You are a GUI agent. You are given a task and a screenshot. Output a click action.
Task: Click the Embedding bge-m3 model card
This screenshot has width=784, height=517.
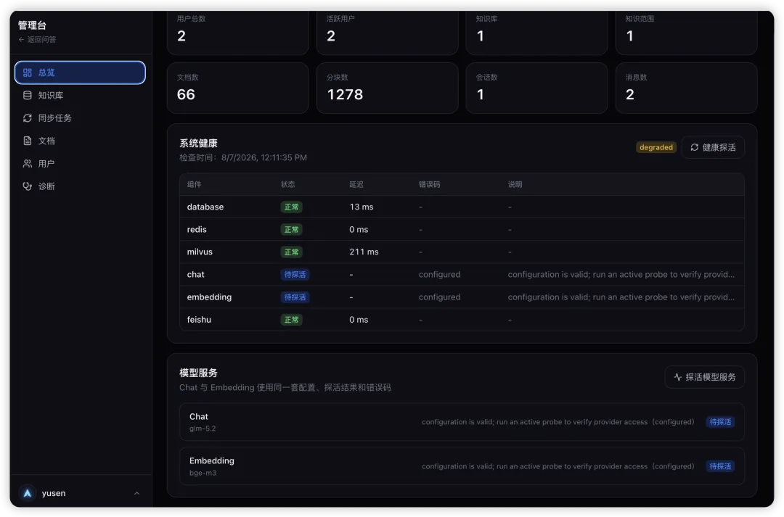462,466
